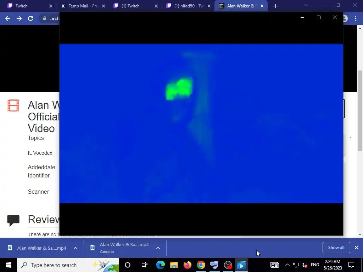Click the muted volume icon in the tray
Viewport: 363px width, 272px height.
(305, 265)
